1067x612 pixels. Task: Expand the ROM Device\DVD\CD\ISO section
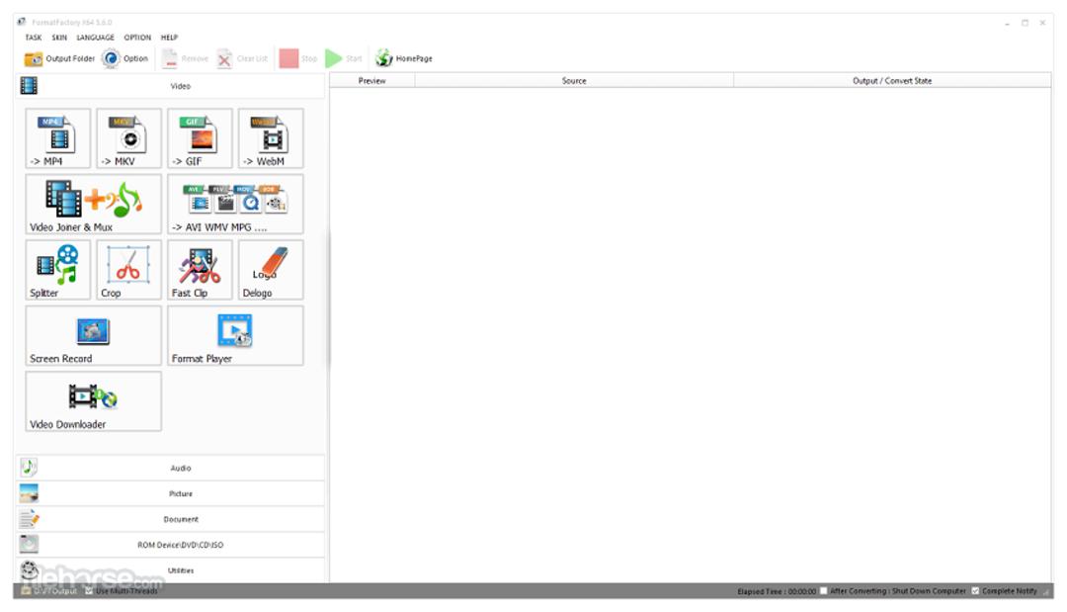170,545
